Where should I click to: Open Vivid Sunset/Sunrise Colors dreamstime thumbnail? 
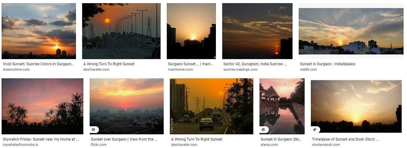39,31
